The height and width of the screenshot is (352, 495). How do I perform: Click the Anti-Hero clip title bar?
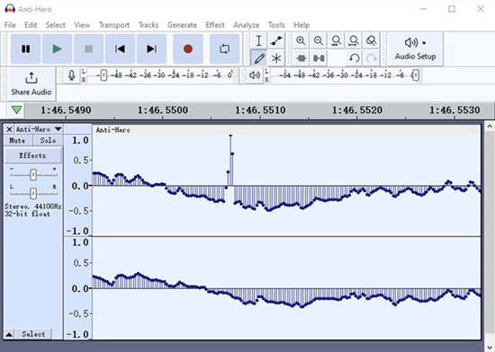(286, 129)
